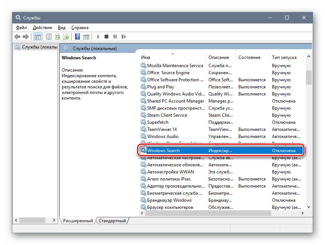
Task: Click Manages p... description cell
Action: point(221,101)
